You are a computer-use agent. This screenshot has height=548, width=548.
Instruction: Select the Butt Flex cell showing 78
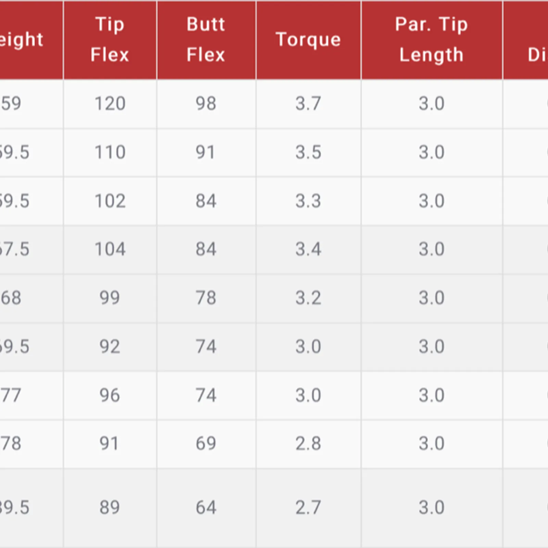pyautogui.click(x=206, y=298)
